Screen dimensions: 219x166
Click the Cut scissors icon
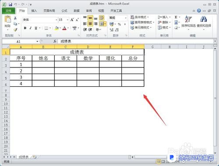pos(15,18)
